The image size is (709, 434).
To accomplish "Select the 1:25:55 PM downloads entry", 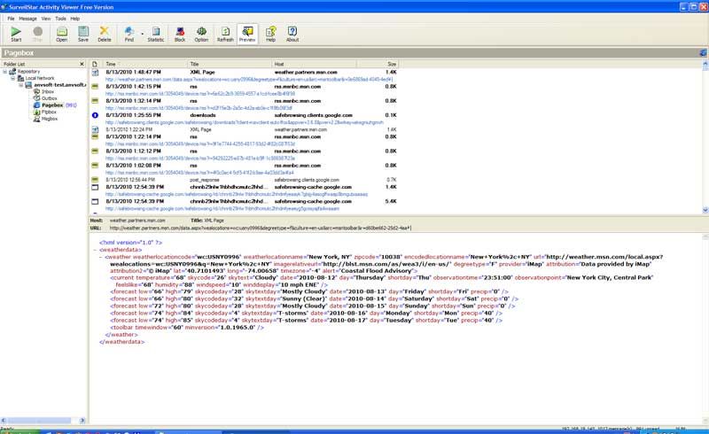I will tap(245, 115).
